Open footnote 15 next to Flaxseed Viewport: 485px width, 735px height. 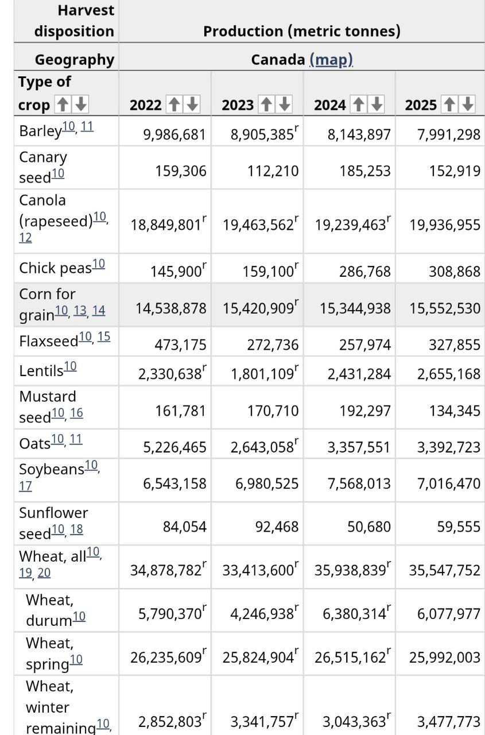104,336
